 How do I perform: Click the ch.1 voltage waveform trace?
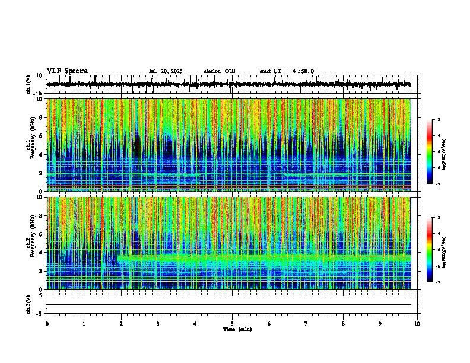[x=228, y=84]
